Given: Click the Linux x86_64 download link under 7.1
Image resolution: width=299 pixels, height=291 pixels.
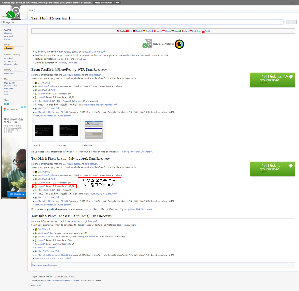Looking at the screenshot, I should (41, 186).
